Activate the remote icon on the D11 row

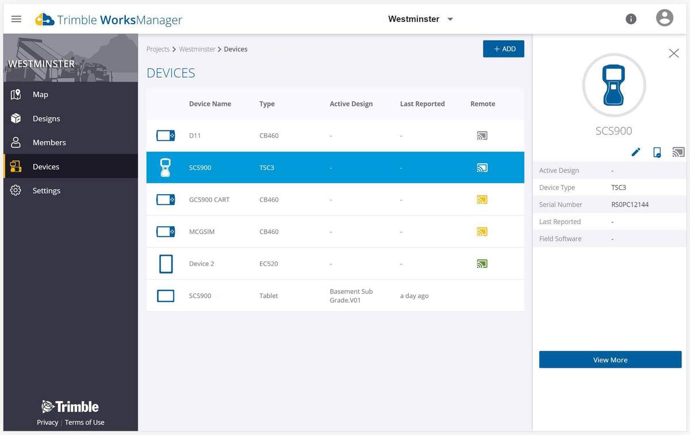[482, 136]
